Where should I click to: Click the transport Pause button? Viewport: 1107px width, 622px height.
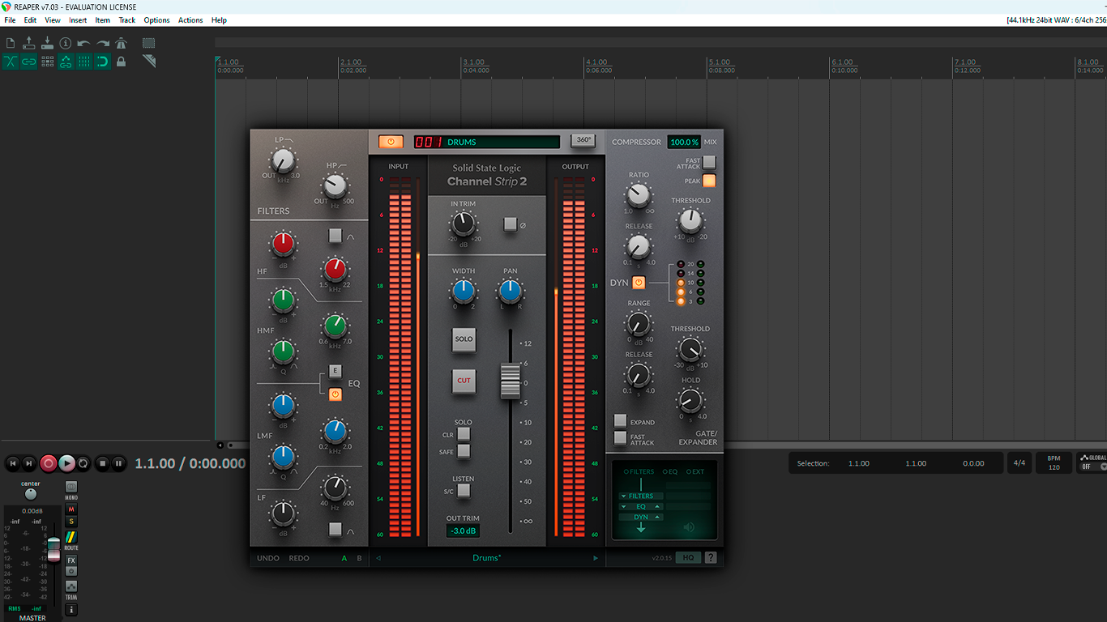pyautogui.click(x=119, y=463)
